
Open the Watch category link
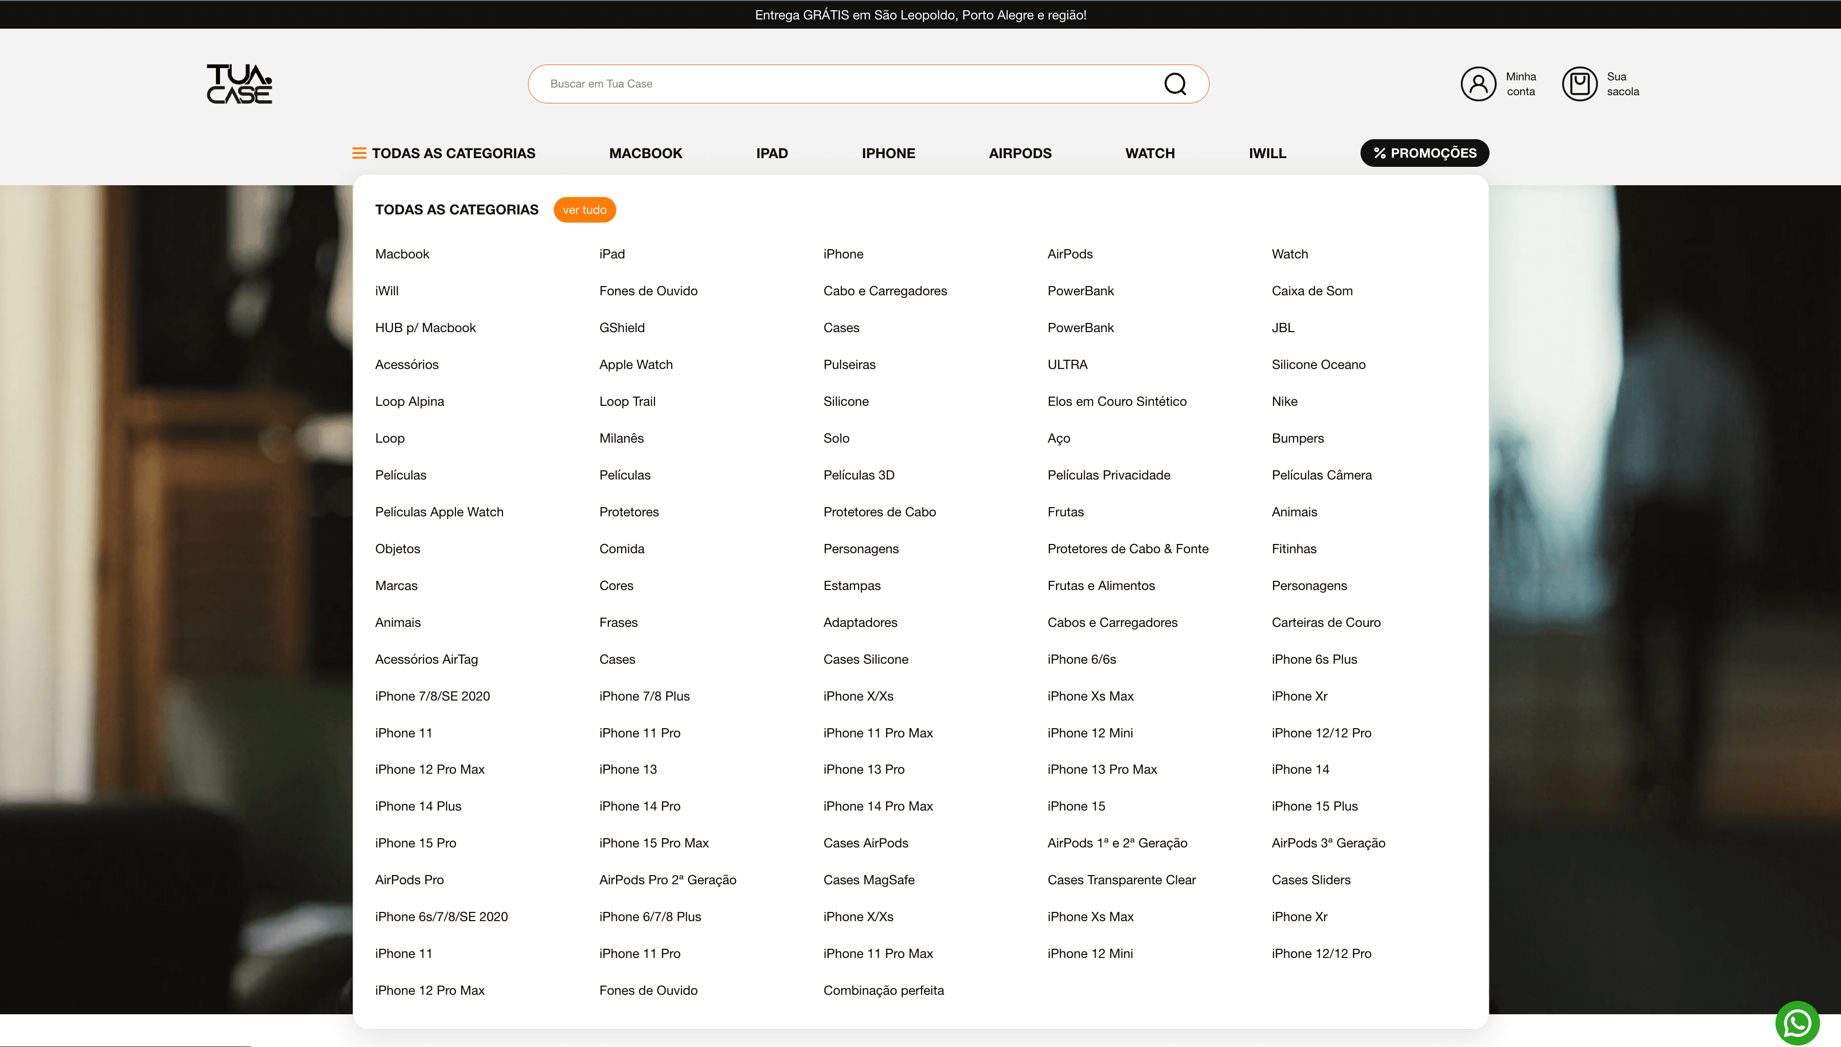(x=1289, y=254)
